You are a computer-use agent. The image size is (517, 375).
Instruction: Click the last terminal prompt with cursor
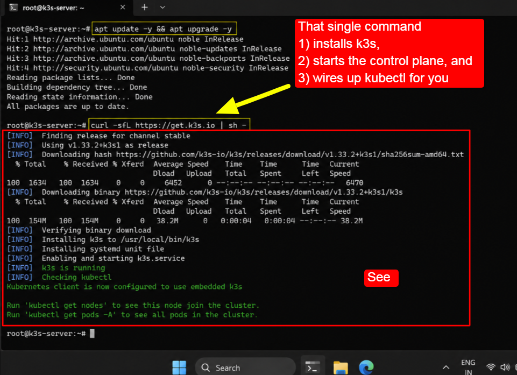point(51,334)
